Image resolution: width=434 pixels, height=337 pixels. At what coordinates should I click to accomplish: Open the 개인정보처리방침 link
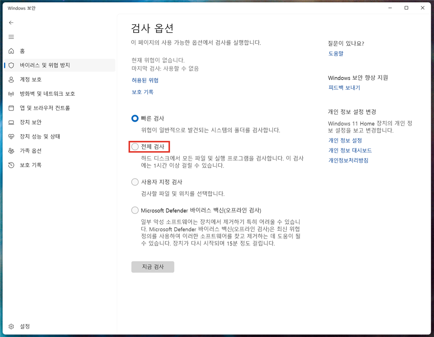coord(348,161)
